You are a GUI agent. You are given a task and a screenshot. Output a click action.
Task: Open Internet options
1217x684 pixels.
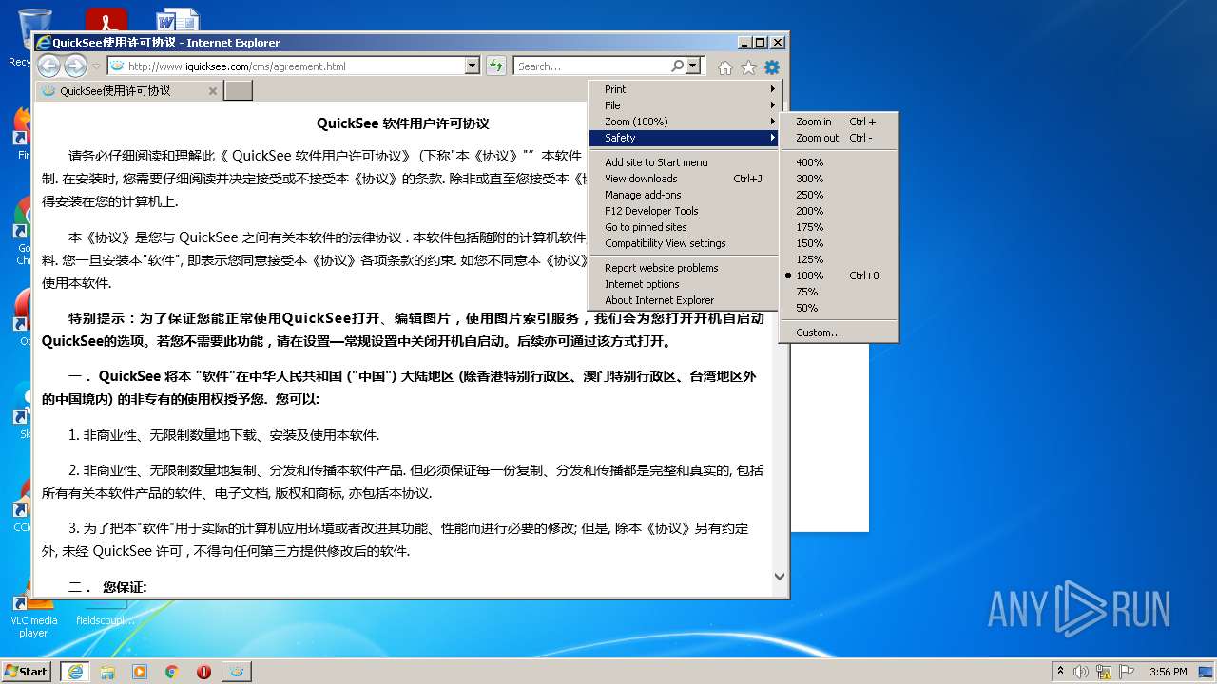[684, 284]
